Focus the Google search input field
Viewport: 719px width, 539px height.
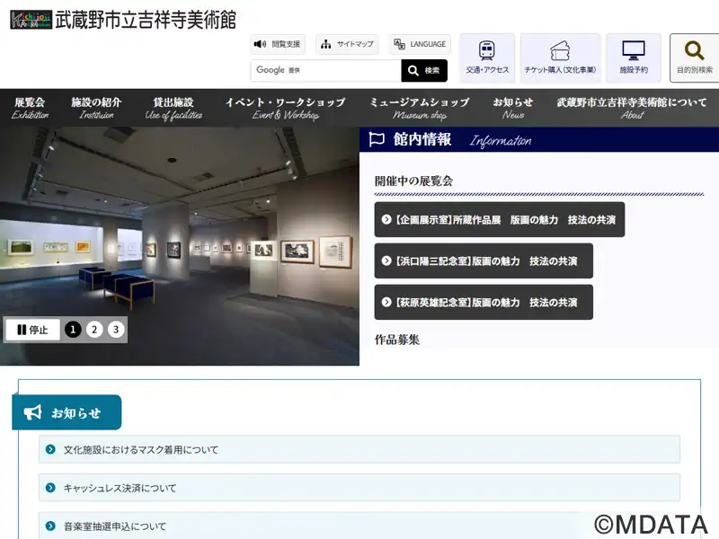(x=326, y=70)
